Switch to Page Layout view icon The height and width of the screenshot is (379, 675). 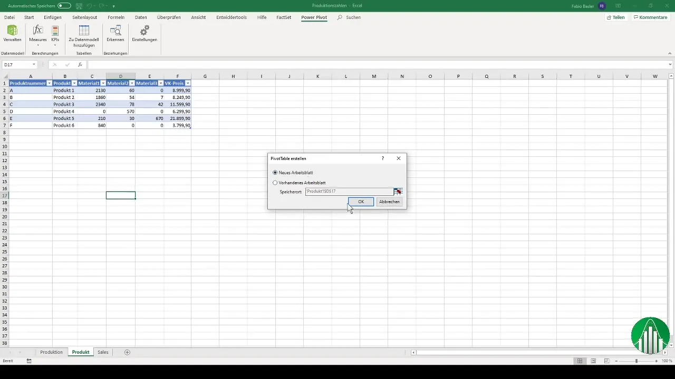[x=593, y=361]
